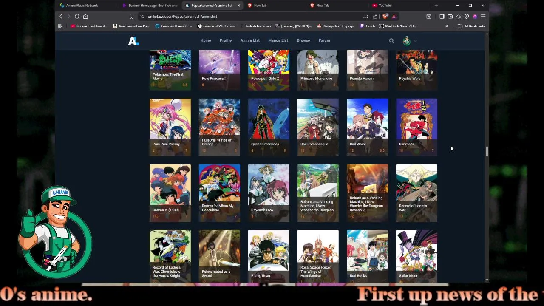The width and height of the screenshot is (544, 306).
Task: Open the Canada at War Series bookmark
Action: [x=216, y=26]
